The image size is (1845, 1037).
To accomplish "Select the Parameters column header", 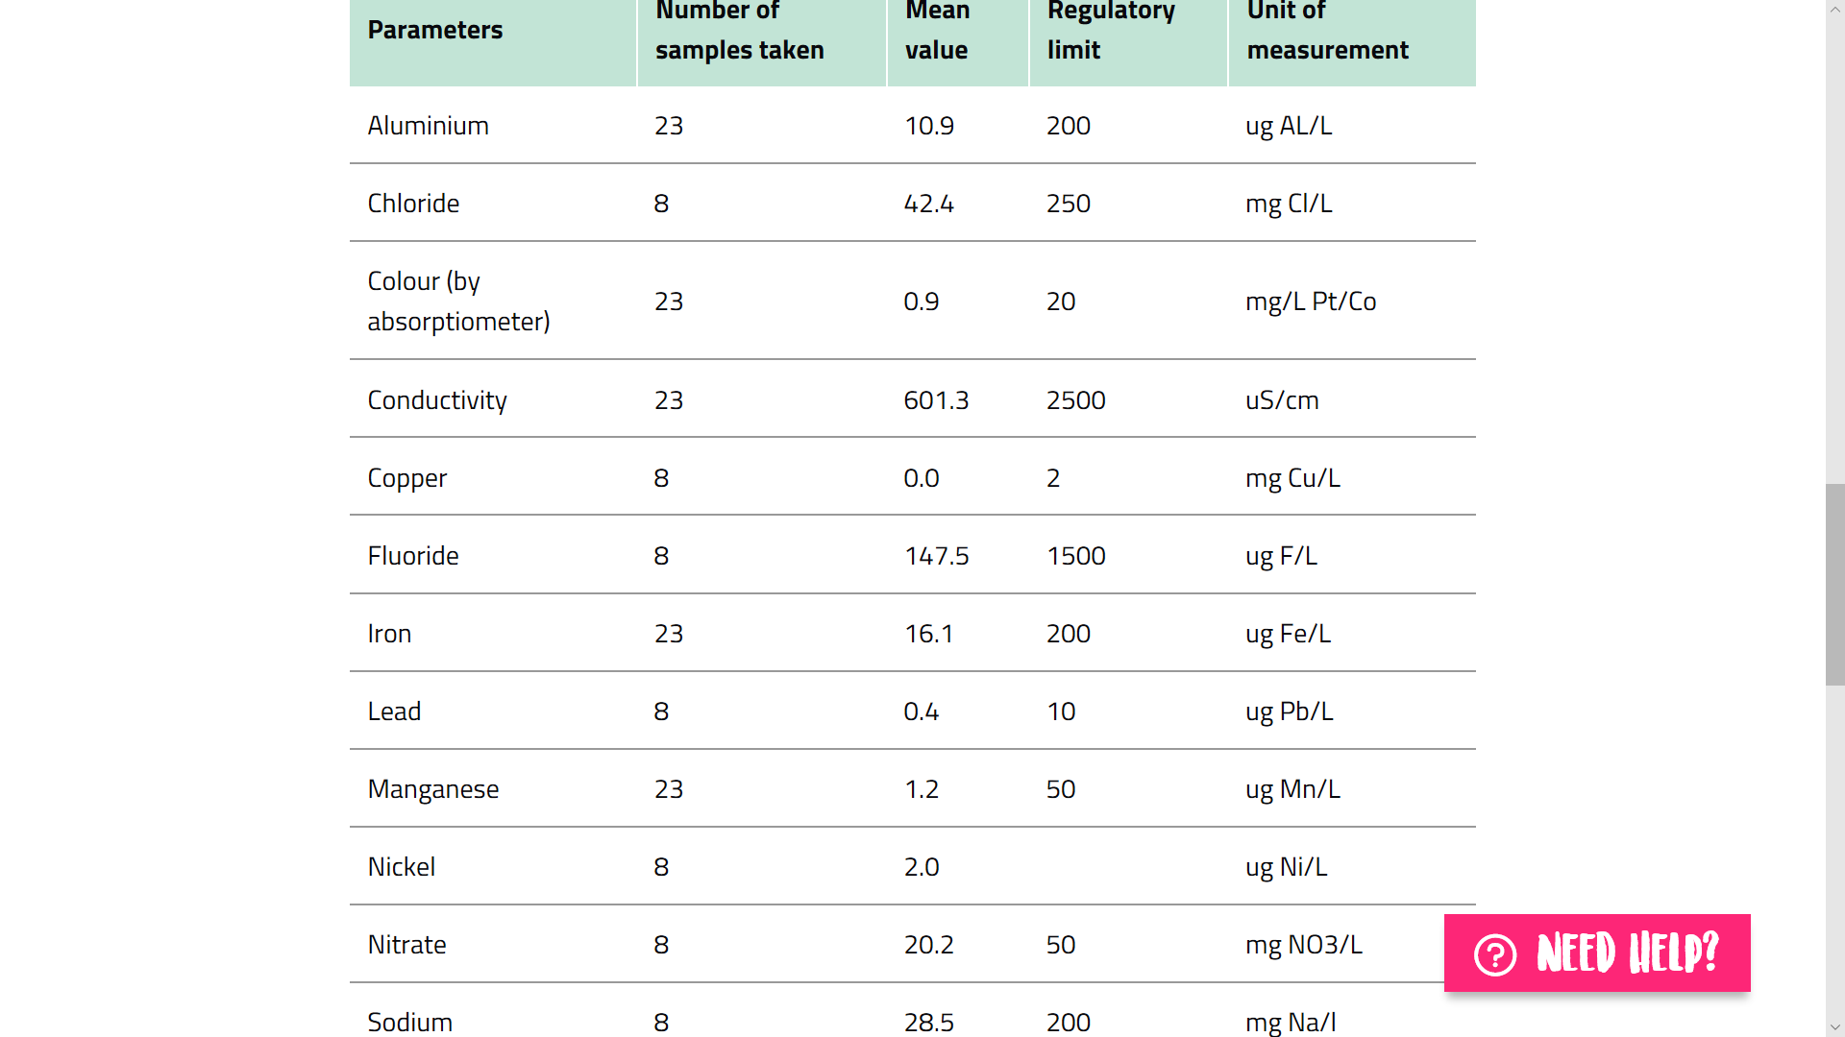I will 435,30.
